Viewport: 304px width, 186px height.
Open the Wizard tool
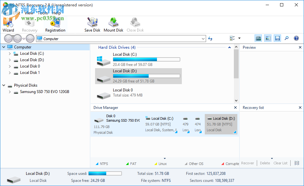(8, 24)
